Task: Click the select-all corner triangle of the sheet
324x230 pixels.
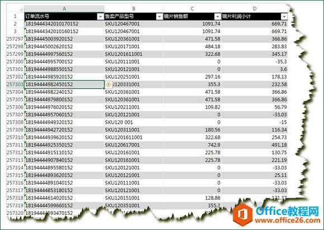Action: [x=21, y=10]
